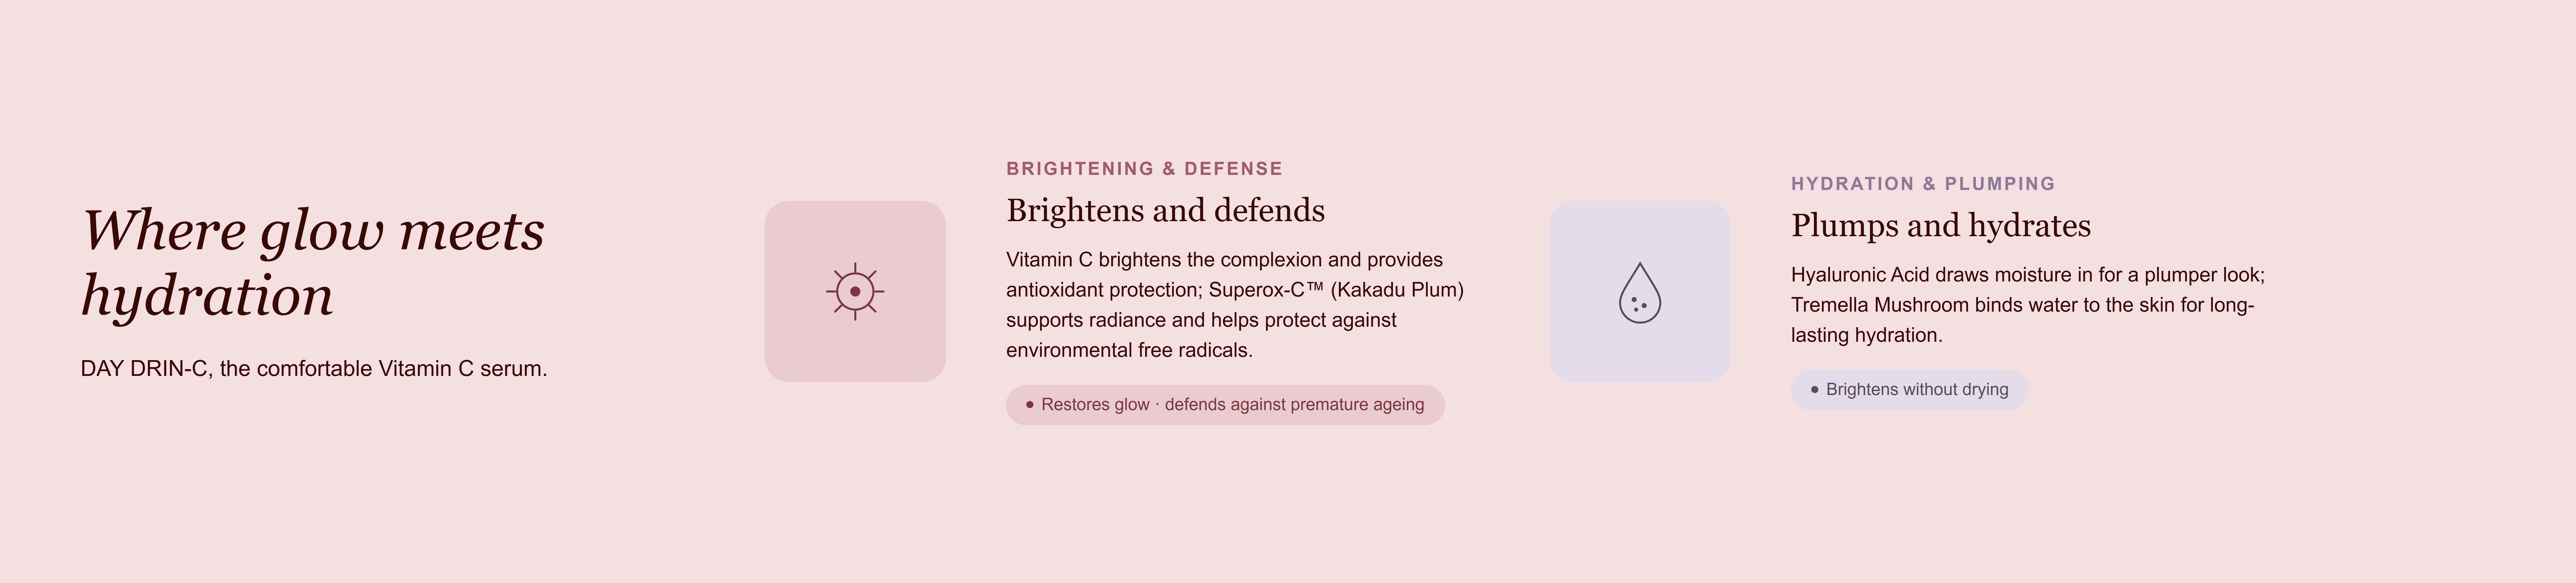Click the HYDRATION & PLUMPING label

coord(1923,184)
